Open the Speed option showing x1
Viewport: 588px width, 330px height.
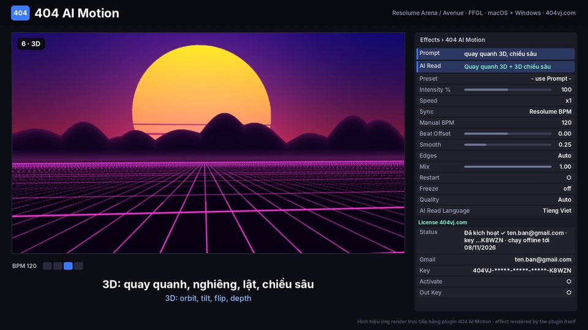coord(568,101)
